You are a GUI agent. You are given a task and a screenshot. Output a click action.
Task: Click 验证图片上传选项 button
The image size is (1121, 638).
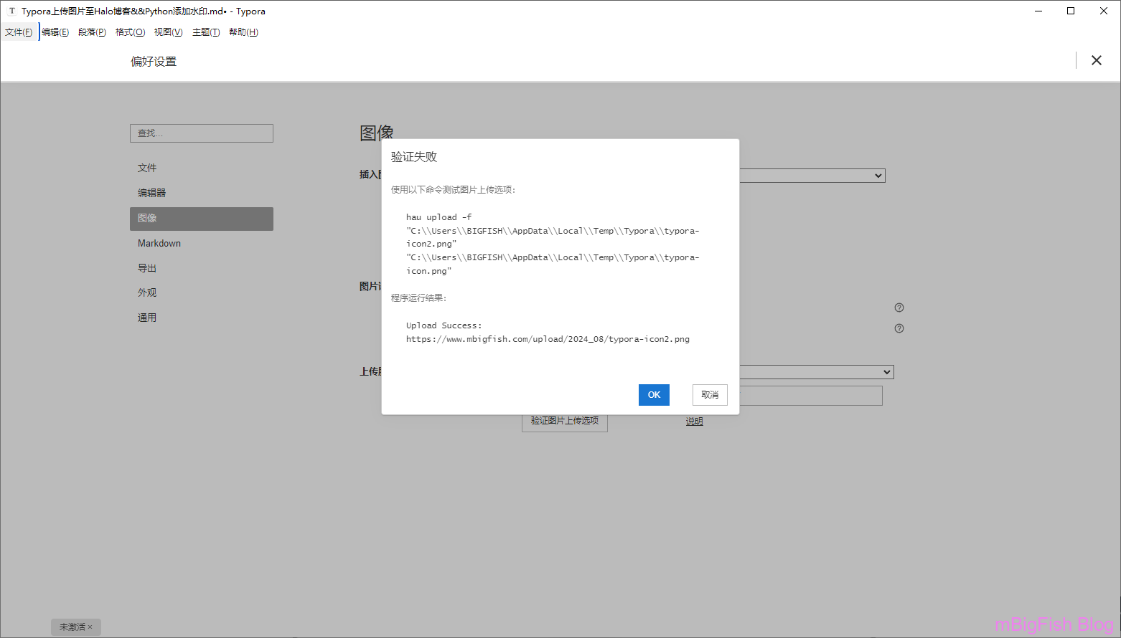[x=565, y=422]
